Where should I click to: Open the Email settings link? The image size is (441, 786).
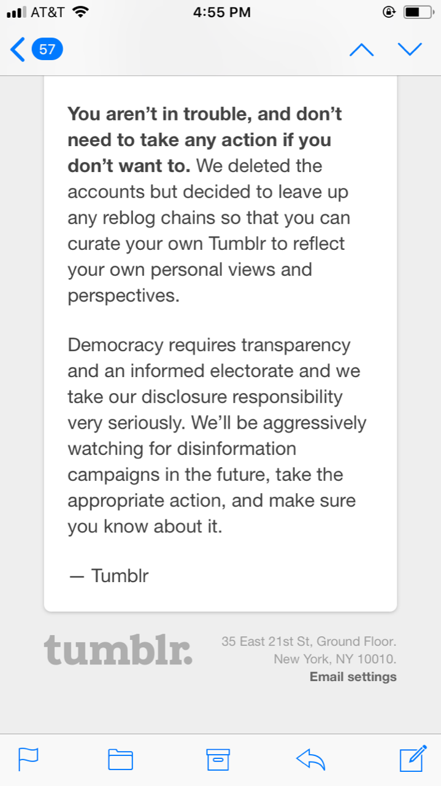pos(353,677)
